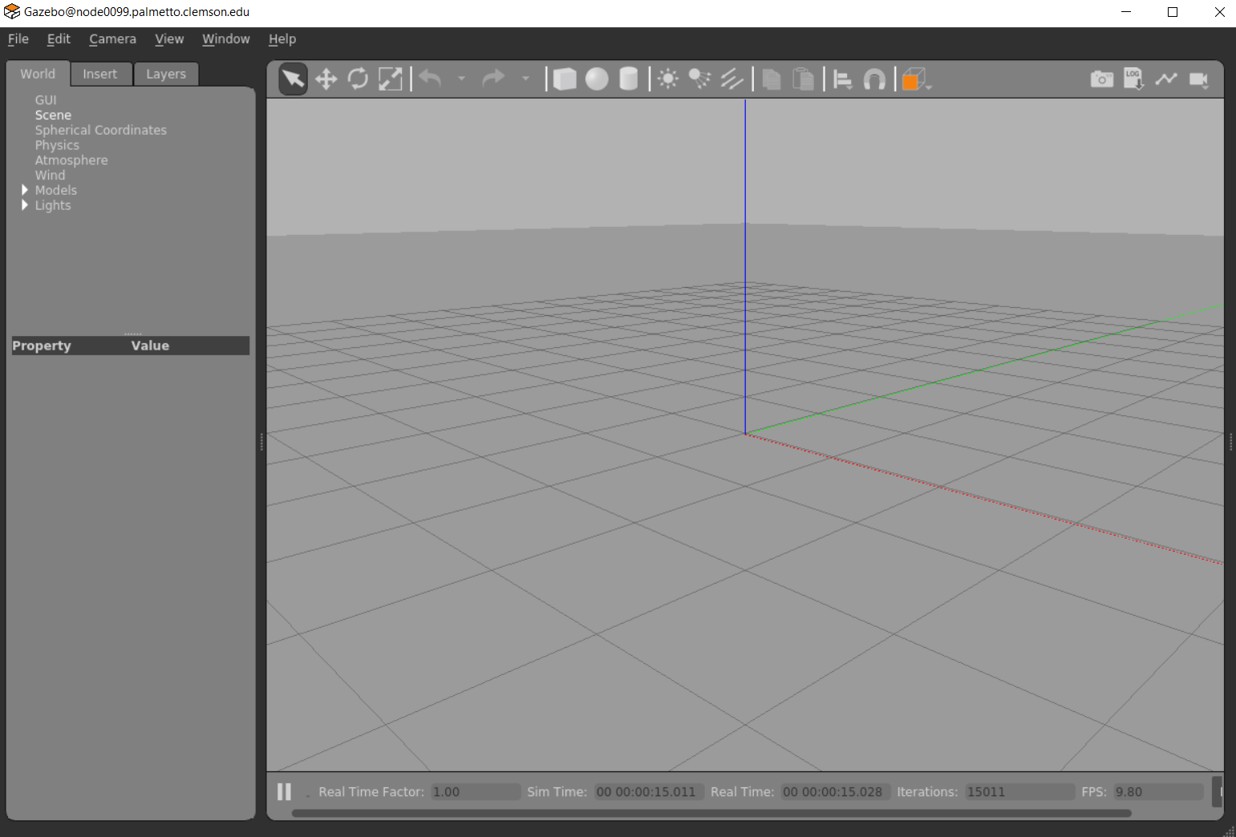The width and height of the screenshot is (1236, 837).
Task: Minimize the Gazebo window
Action: click(x=1126, y=12)
